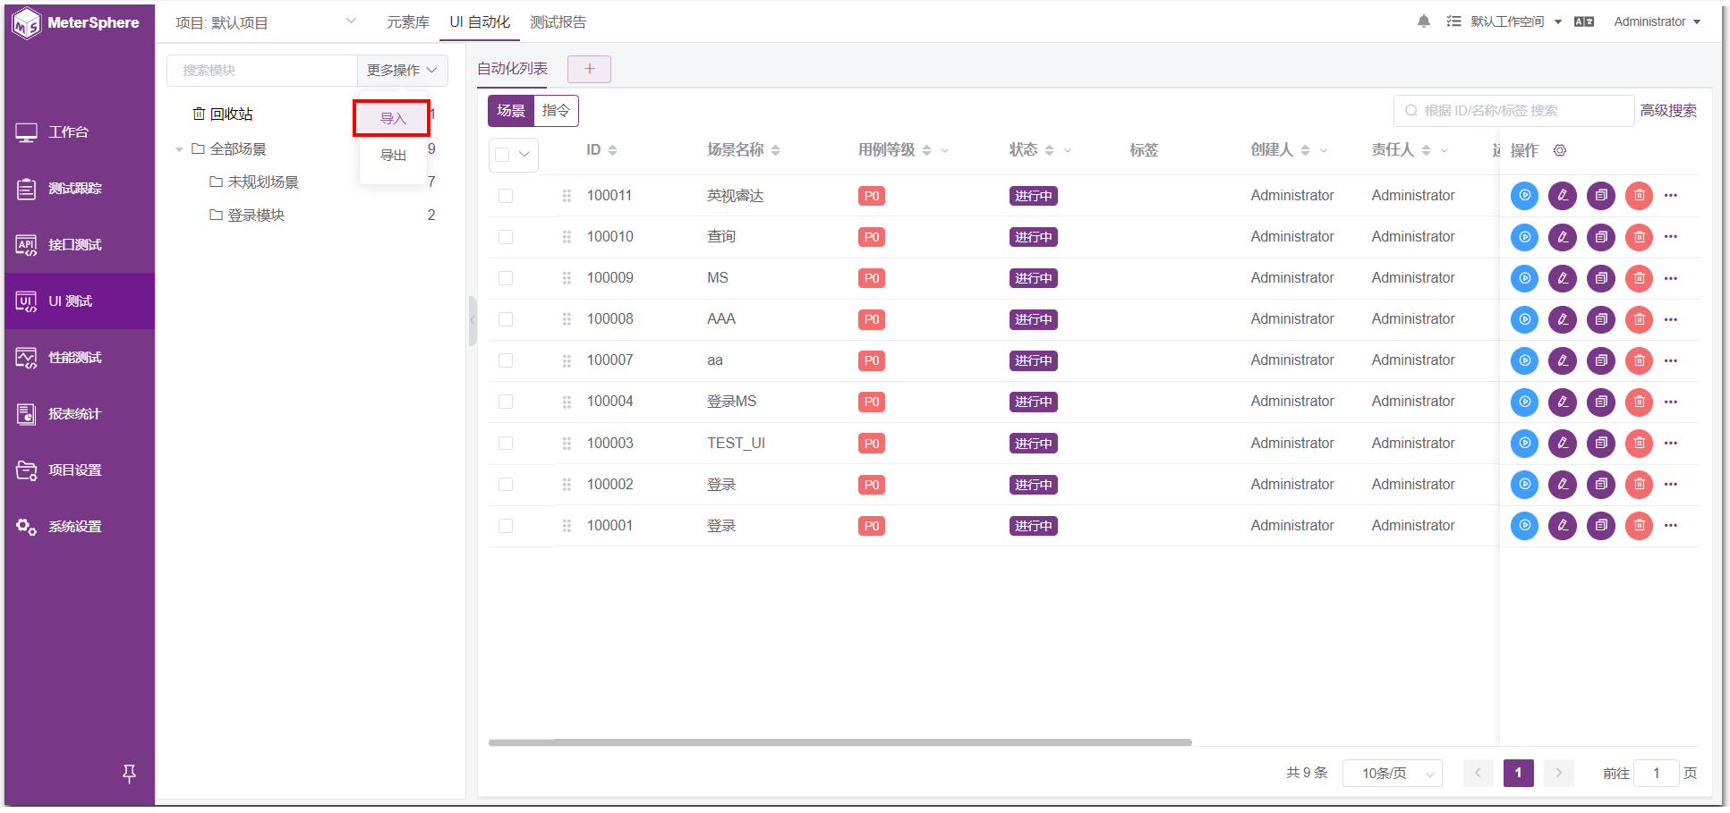Edit scenario 100010 查询
This screenshot has width=1730, height=813.
[1563, 237]
